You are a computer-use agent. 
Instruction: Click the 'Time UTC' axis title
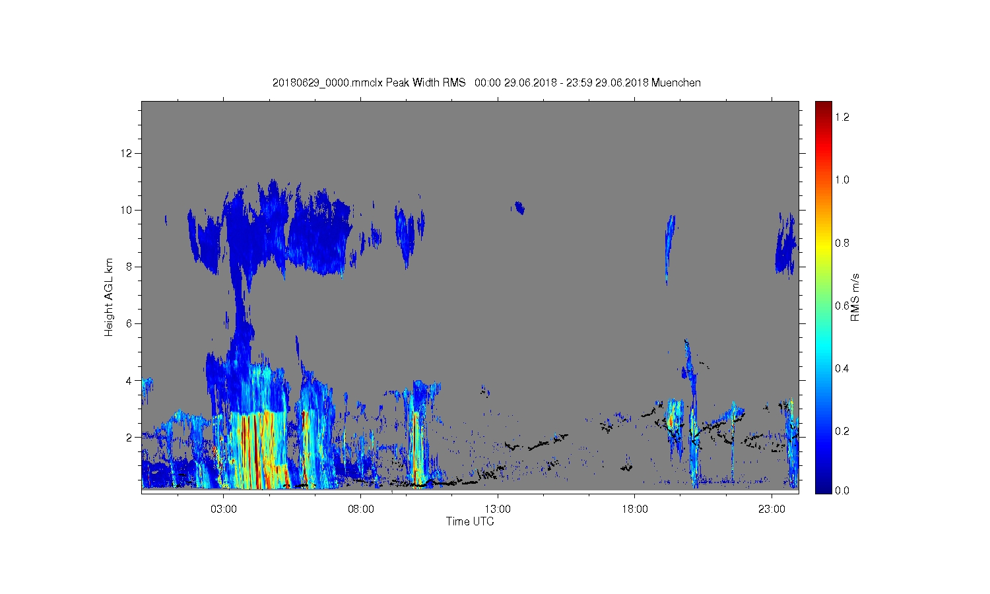(470, 521)
